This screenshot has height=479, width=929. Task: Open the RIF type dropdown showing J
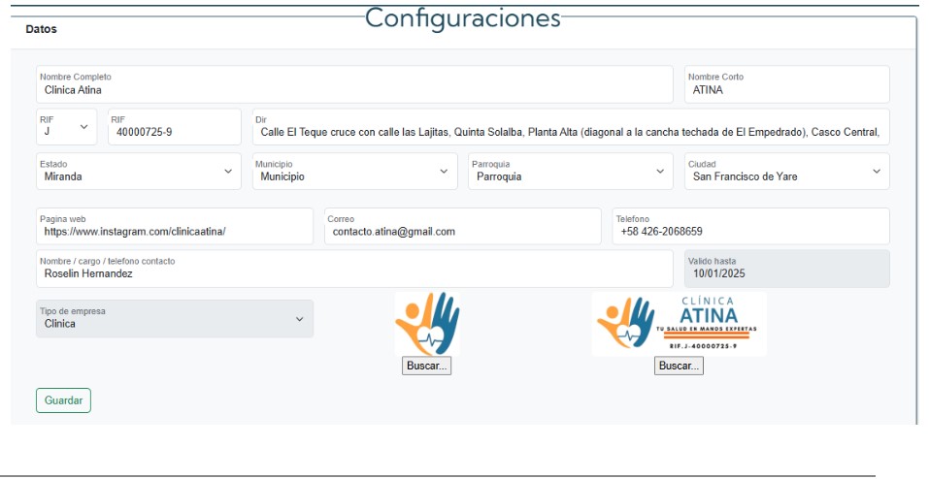point(66,127)
